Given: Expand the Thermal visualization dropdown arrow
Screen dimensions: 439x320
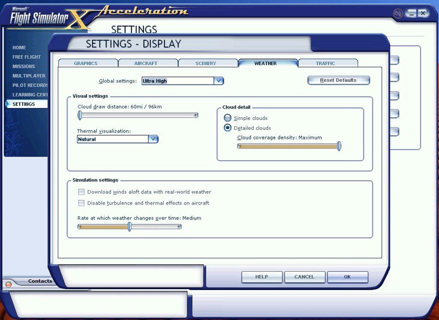Looking at the screenshot, I should coord(153,139).
